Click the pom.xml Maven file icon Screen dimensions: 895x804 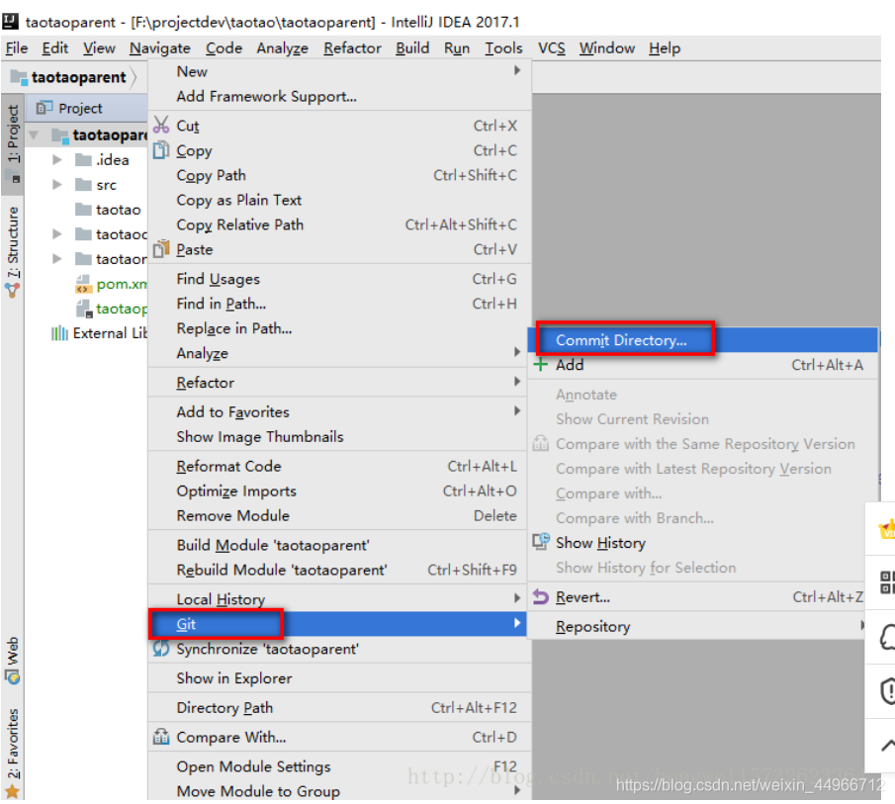point(84,284)
